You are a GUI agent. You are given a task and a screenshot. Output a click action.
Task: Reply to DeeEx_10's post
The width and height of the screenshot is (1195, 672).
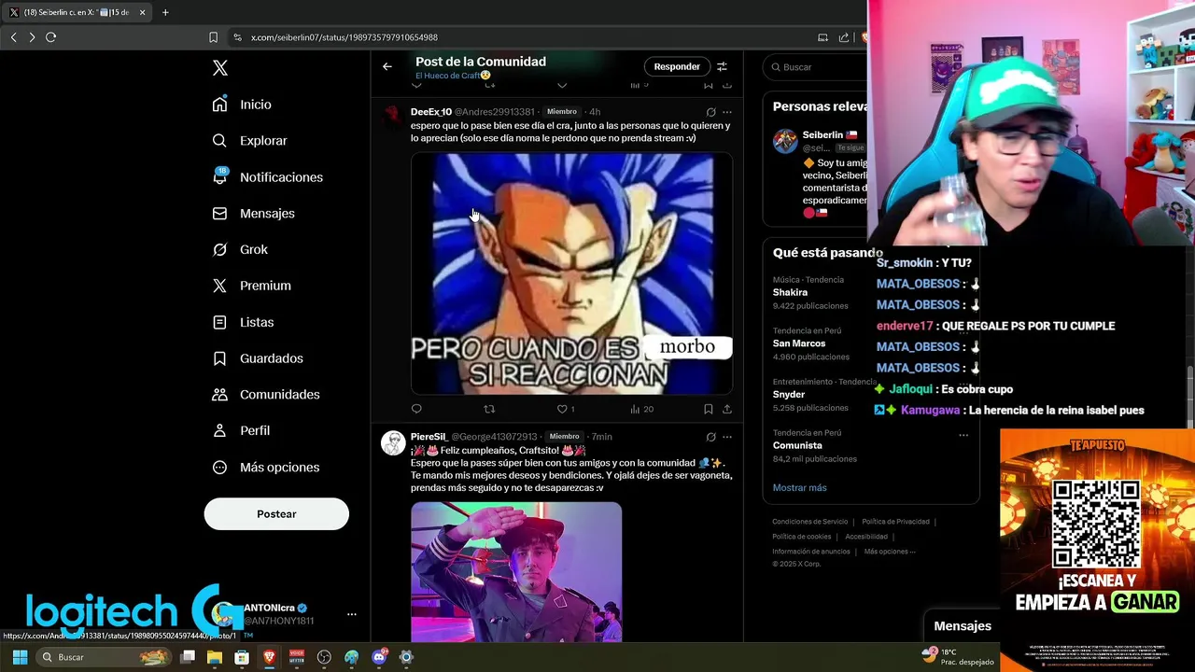(416, 409)
